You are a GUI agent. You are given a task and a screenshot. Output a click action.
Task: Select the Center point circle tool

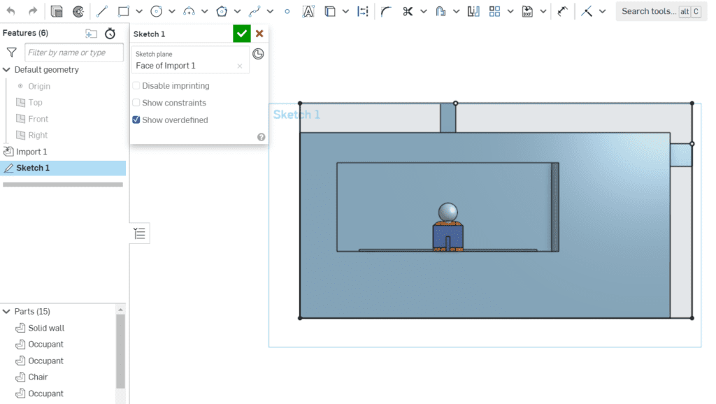point(155,10)
